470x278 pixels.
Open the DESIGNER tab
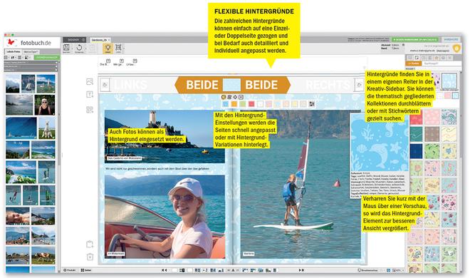click(74, 40)
